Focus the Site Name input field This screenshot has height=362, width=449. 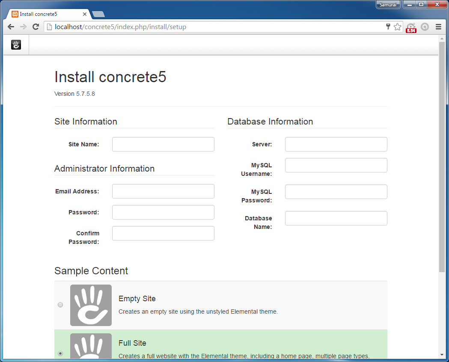(x=163, y=144)
